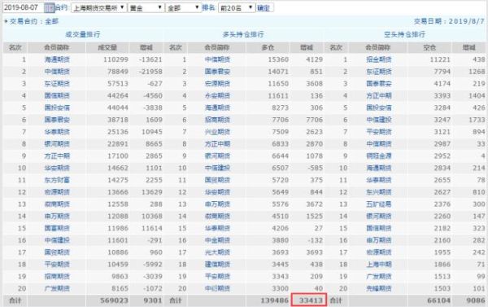Open 国泰君安 in the 多头持仓排行 table
The image size is (488, 307).
(217, 72)
